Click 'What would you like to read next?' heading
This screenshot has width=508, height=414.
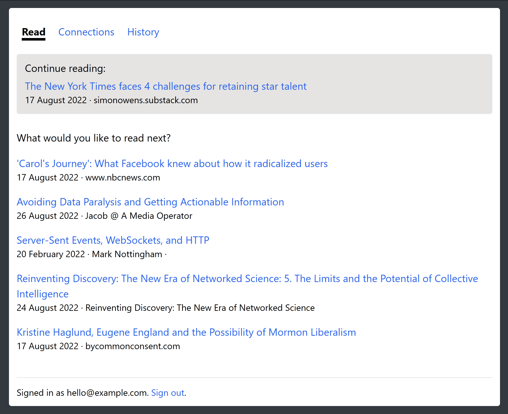[94, 138]
